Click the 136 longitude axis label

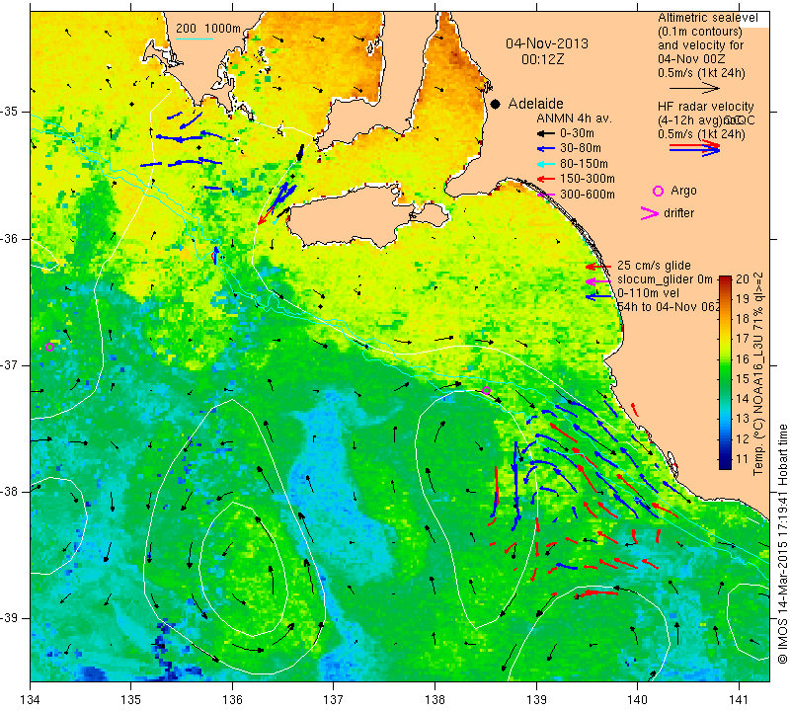pos(232,700)
